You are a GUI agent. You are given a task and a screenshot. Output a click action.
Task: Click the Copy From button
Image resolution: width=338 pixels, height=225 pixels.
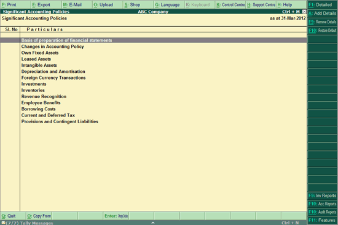39,216
